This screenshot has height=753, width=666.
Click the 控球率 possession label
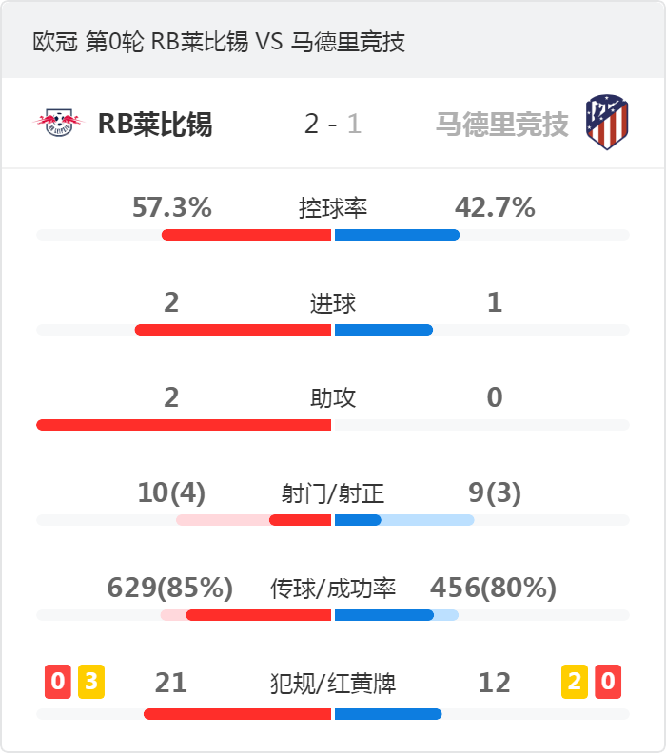click(x=333, y=208)
